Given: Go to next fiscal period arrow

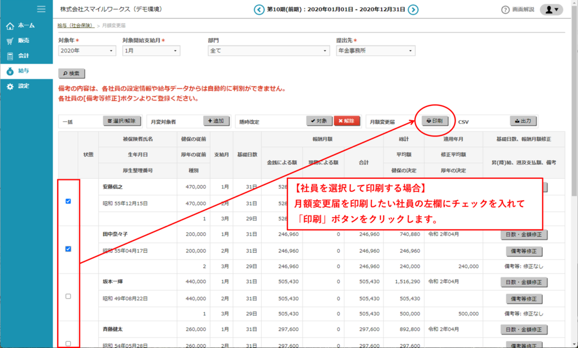Looking at the screenshot, I should pyautogui.click(x=413, y=10).
